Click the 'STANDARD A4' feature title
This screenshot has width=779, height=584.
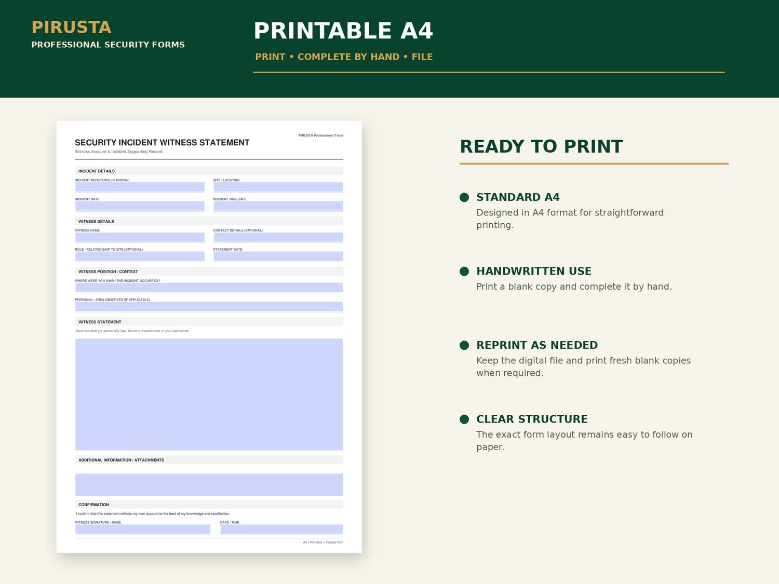518,197
